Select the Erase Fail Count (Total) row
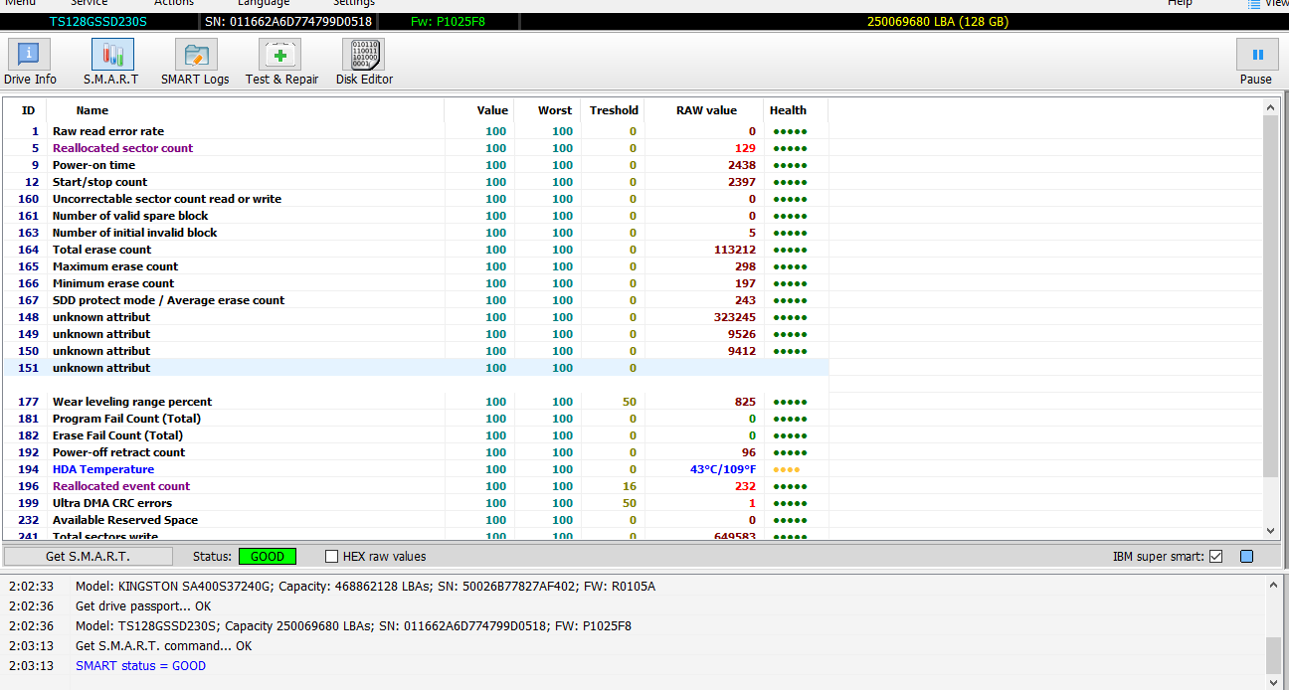 tap(416, 435)
